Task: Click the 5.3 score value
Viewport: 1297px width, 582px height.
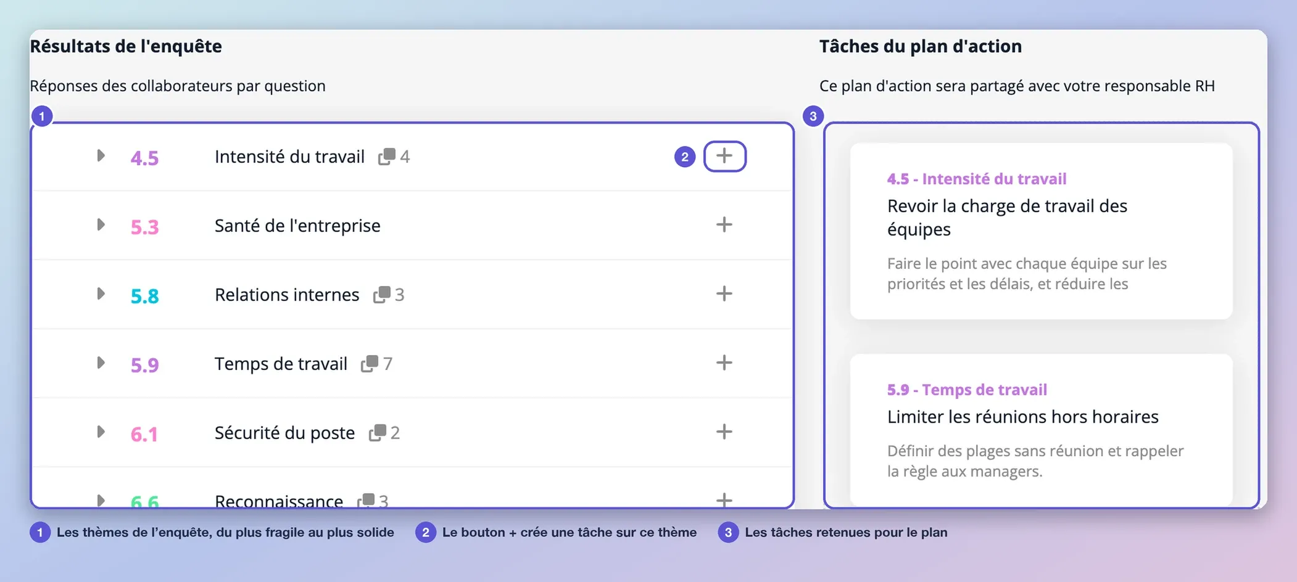Action: [144, 227]
